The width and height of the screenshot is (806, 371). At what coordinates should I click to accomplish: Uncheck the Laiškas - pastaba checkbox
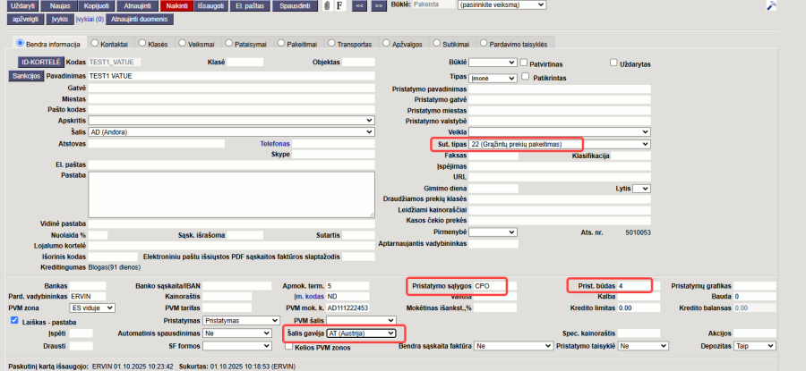[14, 320]
